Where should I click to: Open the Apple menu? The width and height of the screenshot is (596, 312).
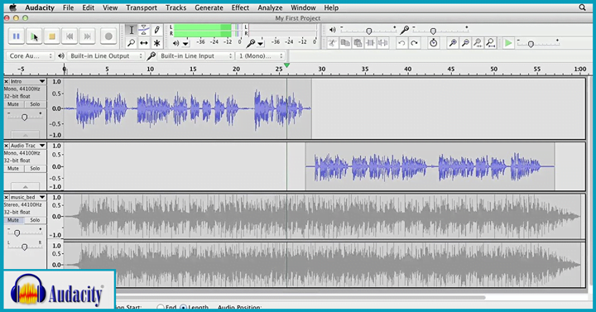click(x=13, y=7)
